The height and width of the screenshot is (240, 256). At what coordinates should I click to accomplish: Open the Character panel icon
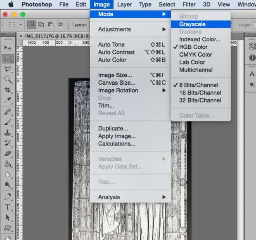click(252, 74)
